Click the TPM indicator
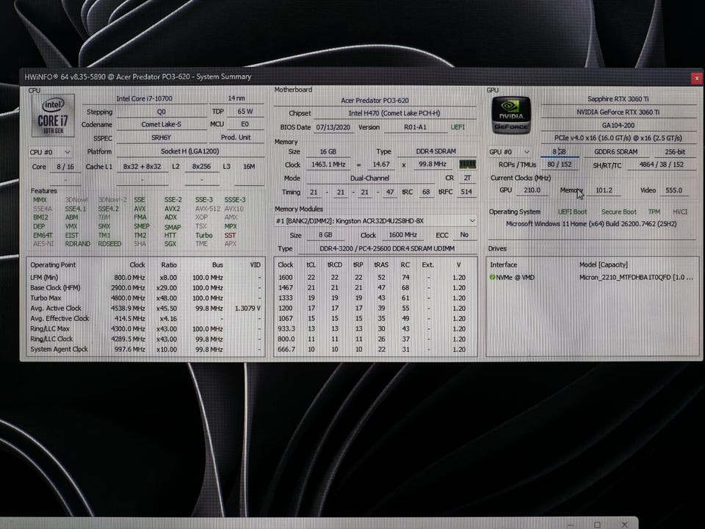 pos(654,212)
